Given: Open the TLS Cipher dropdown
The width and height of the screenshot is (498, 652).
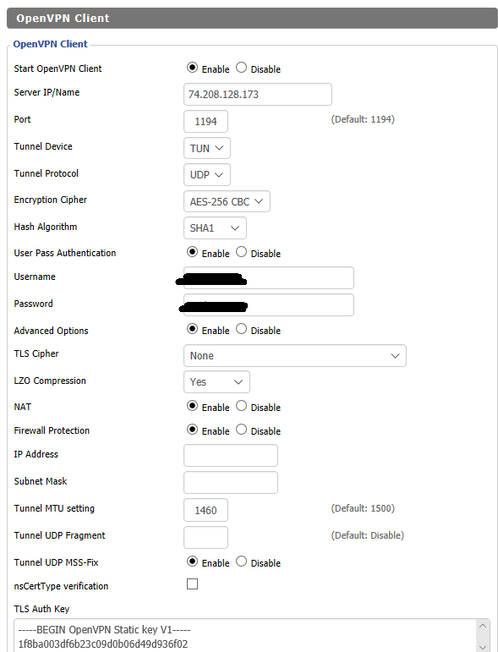Looking at the screenshot, I should (x=295, y=355).
